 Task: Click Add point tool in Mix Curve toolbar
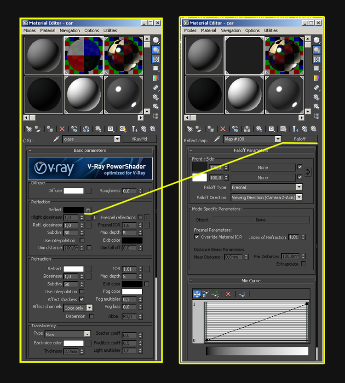[215, 294]
